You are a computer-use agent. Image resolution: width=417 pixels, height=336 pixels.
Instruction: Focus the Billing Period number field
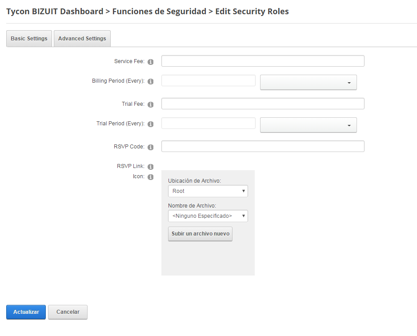point(208,80)
